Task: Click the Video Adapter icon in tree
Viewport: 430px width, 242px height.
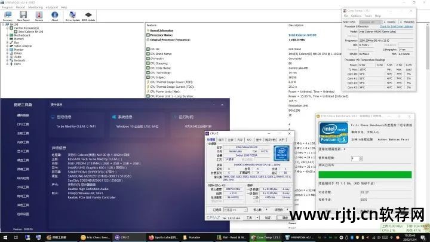Action: tap(11, 46)
